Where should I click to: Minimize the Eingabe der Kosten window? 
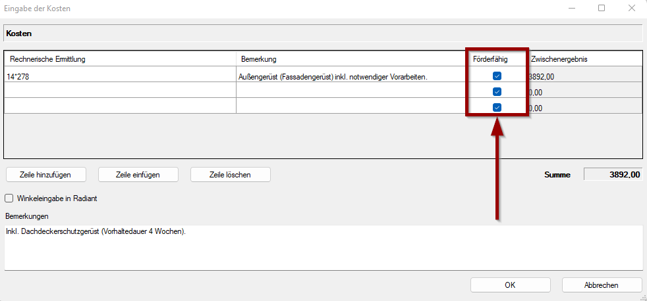click(571, 9)
